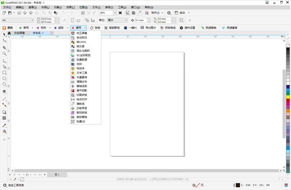The image size is (291, 190).
Task: Click the New document icon
Action: pos(4,13)
